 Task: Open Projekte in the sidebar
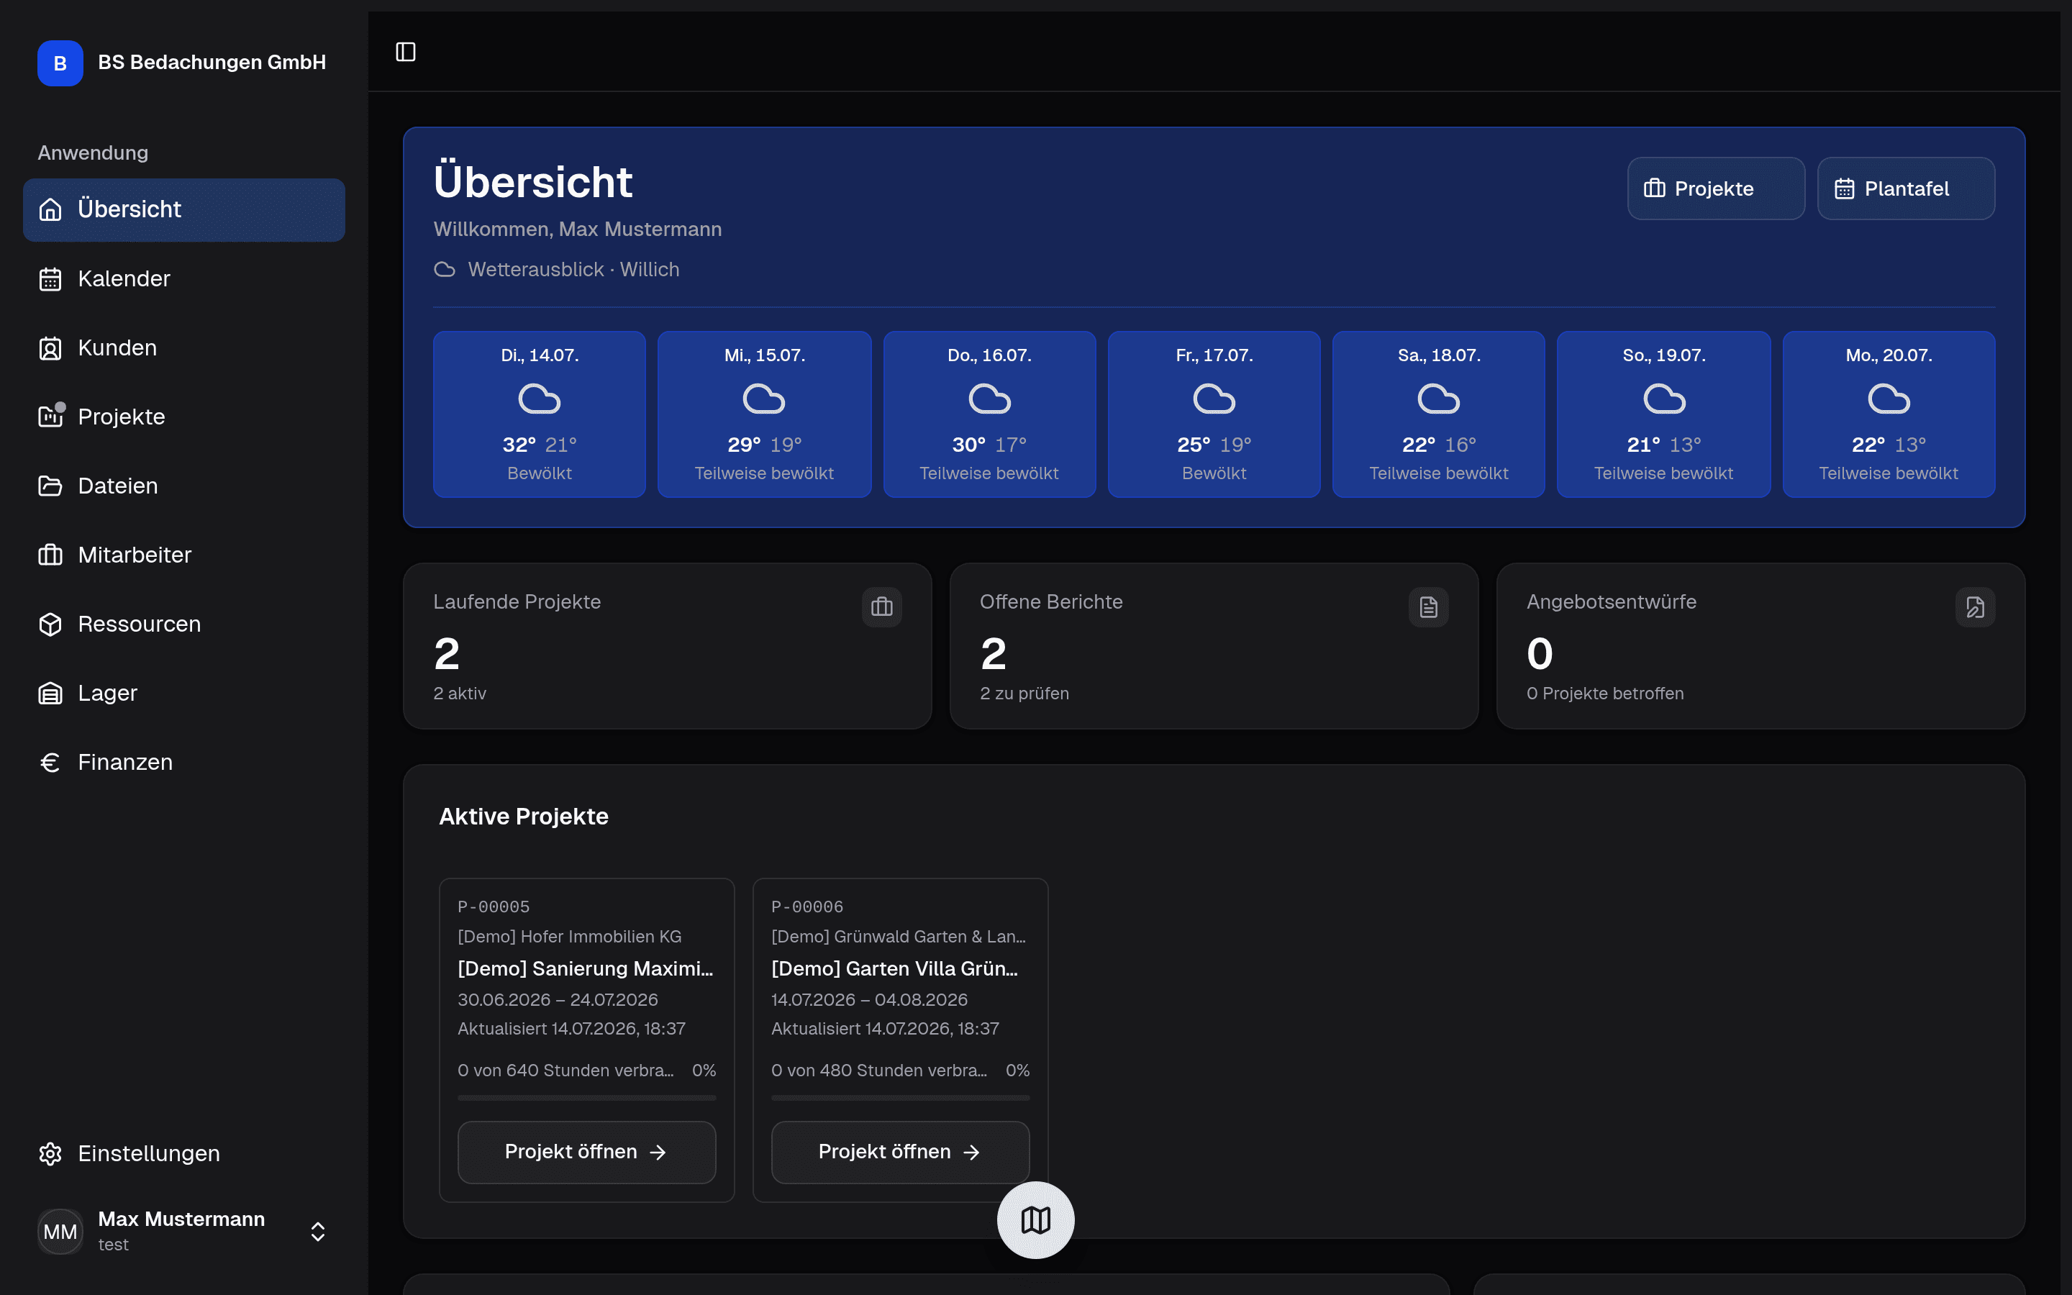184,417
